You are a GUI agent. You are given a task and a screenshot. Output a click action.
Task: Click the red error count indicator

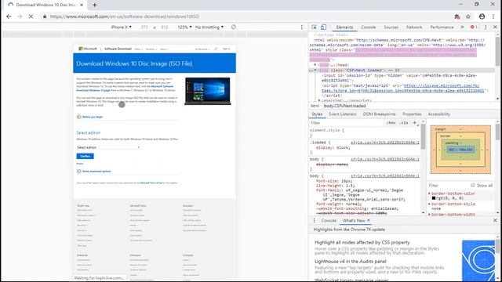pos(474,27)
